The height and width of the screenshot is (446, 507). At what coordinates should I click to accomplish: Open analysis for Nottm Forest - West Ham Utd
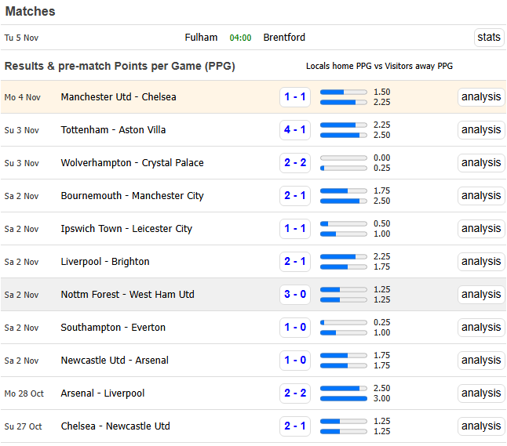pyautogui.click(x=481, y=295)
